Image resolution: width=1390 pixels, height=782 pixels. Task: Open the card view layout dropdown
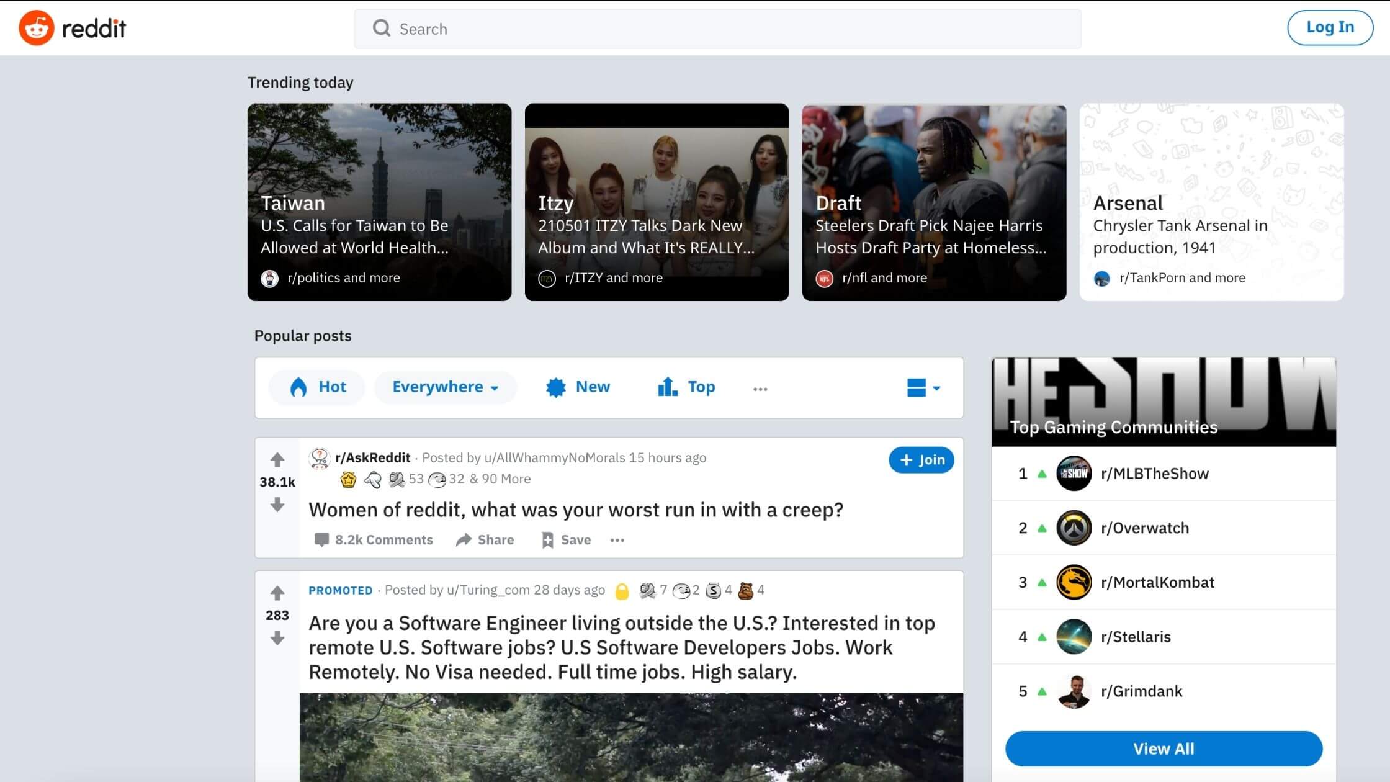tap(923, 388)
